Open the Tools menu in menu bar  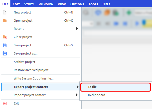[x=93, y=4]
